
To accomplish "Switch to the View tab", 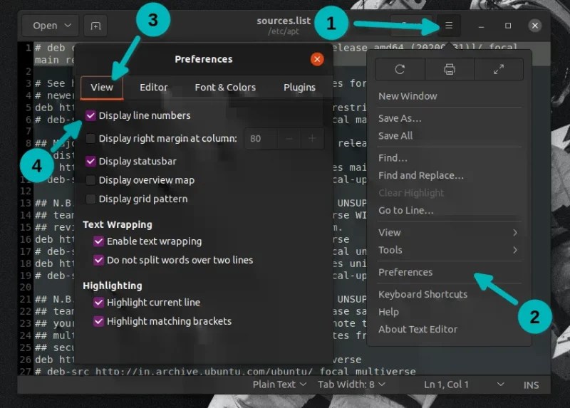I will pyautogui.click(x=102, y=87).
